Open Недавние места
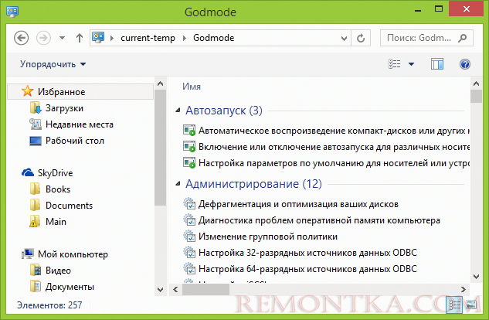 pyautogui.click(x=80, y=124)
